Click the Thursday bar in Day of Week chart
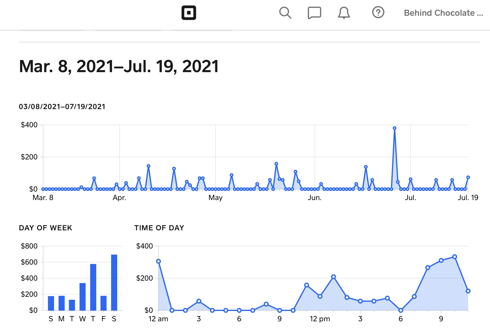The image size is (490, 334). [93, 287]
